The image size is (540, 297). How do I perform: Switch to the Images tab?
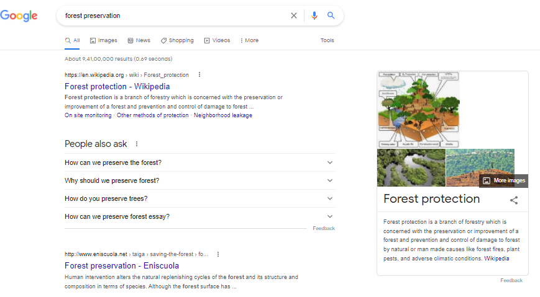point(103,40)
